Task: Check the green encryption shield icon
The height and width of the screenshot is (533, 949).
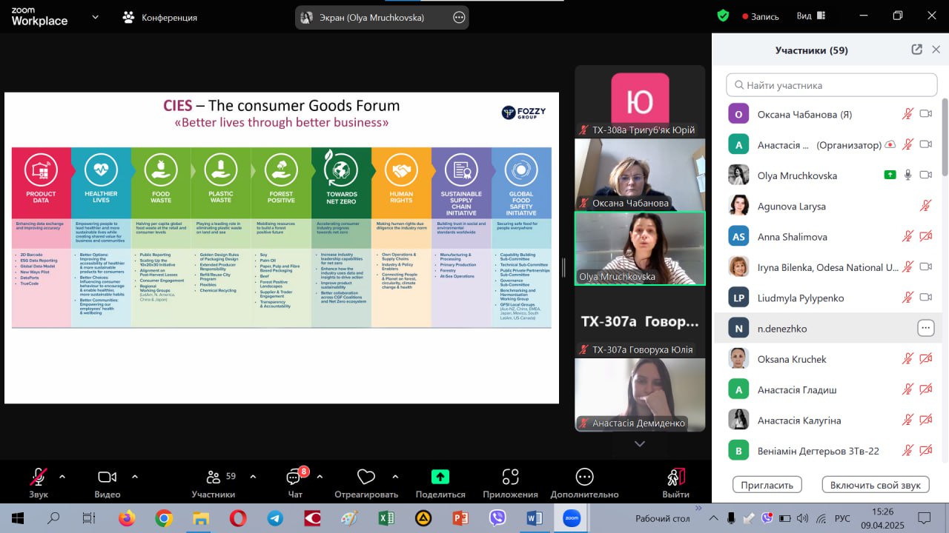Action: (x=723, y=16)
